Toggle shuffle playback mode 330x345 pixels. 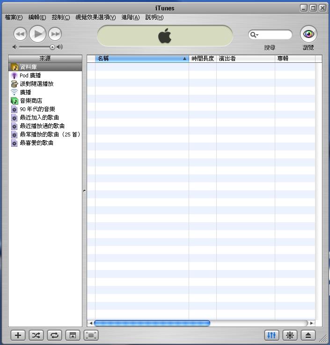(x=36, y=335)
